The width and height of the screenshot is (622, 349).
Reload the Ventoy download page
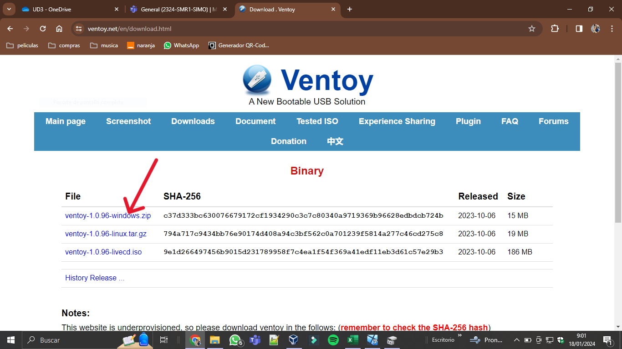[43, 29]
